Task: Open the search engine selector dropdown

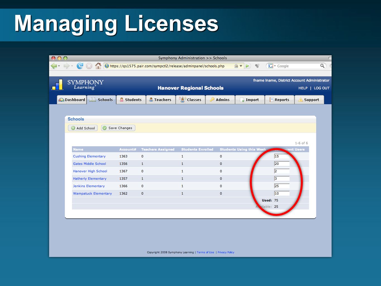Action: [275, 66]
